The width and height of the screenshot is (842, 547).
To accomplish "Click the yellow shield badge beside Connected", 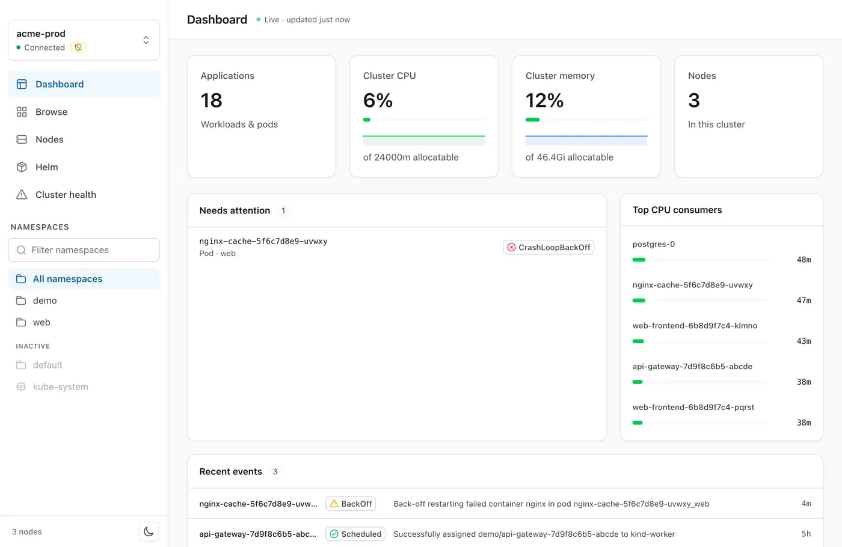I will pyautogui.click(x=78, y=47).
